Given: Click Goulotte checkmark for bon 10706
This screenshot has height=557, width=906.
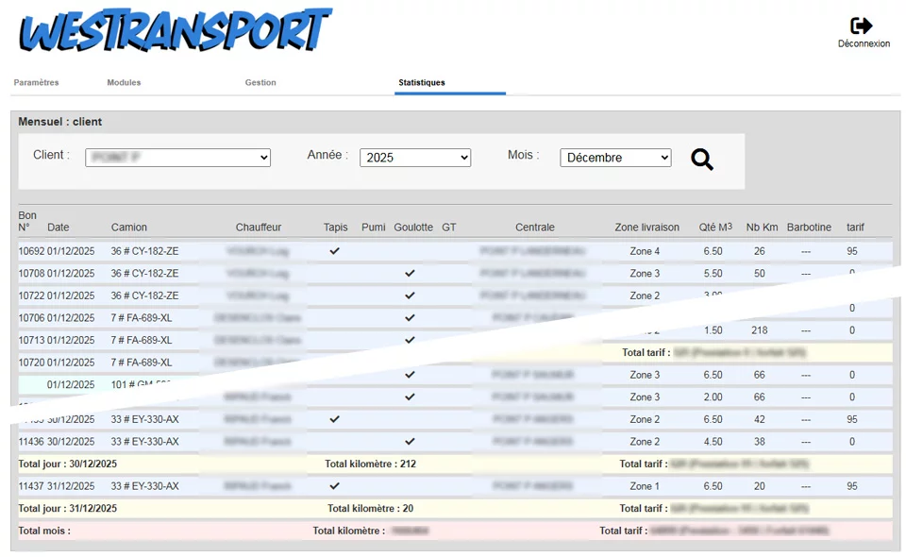Looking at the screenshot, I should [x=410, y=318].
